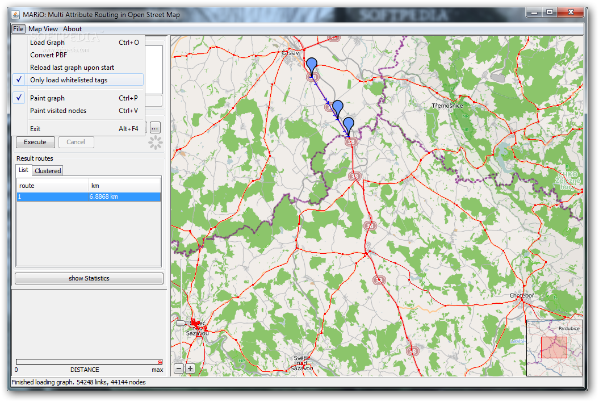This screenshot has width=599, height=402.
Task: Click the bottom blue map marker
Action: [349, 125]
